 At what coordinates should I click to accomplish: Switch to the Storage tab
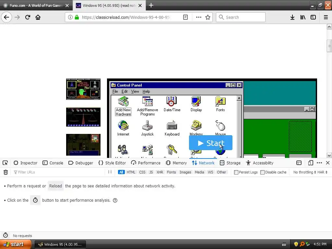click(230, 163)
